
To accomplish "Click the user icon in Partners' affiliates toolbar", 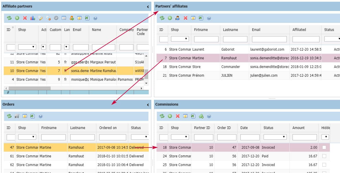I will point(178,18).
